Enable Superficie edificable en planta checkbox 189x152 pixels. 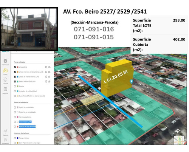coord(15,96)
